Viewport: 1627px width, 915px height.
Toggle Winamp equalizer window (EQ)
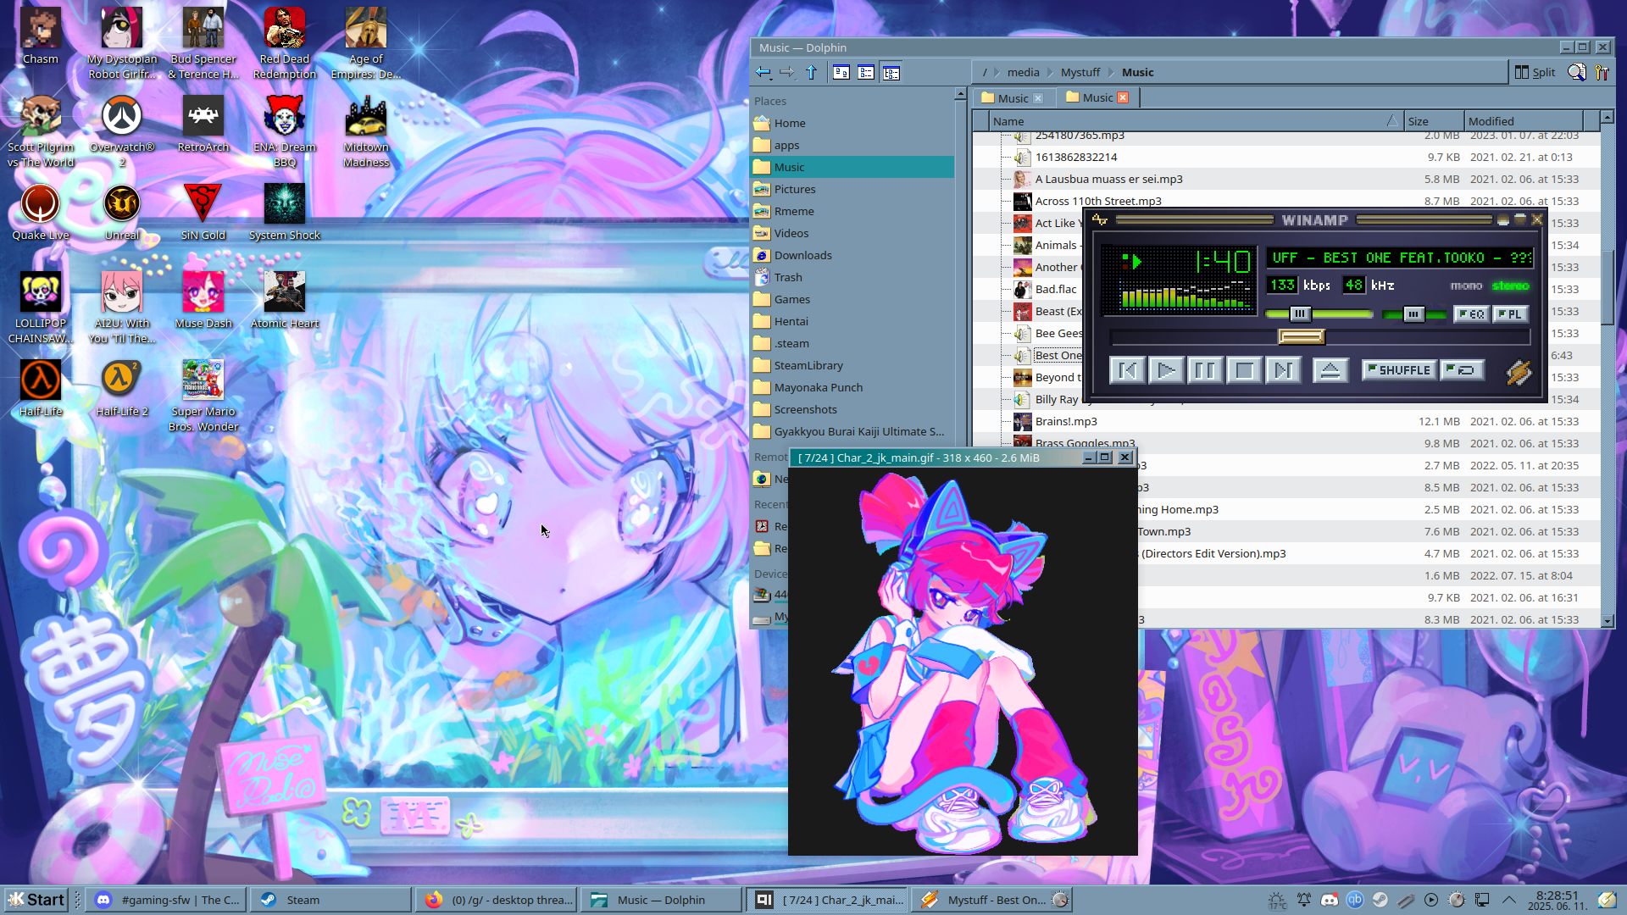(x=1471, y=314)
